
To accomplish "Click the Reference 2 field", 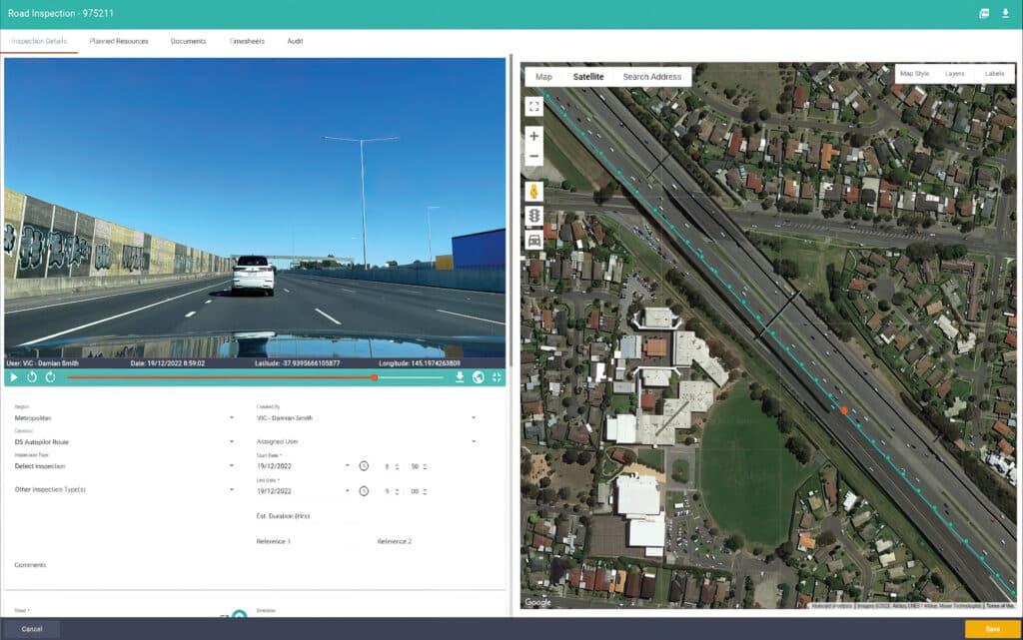I will pyautogui.click(x=430, y=541).
